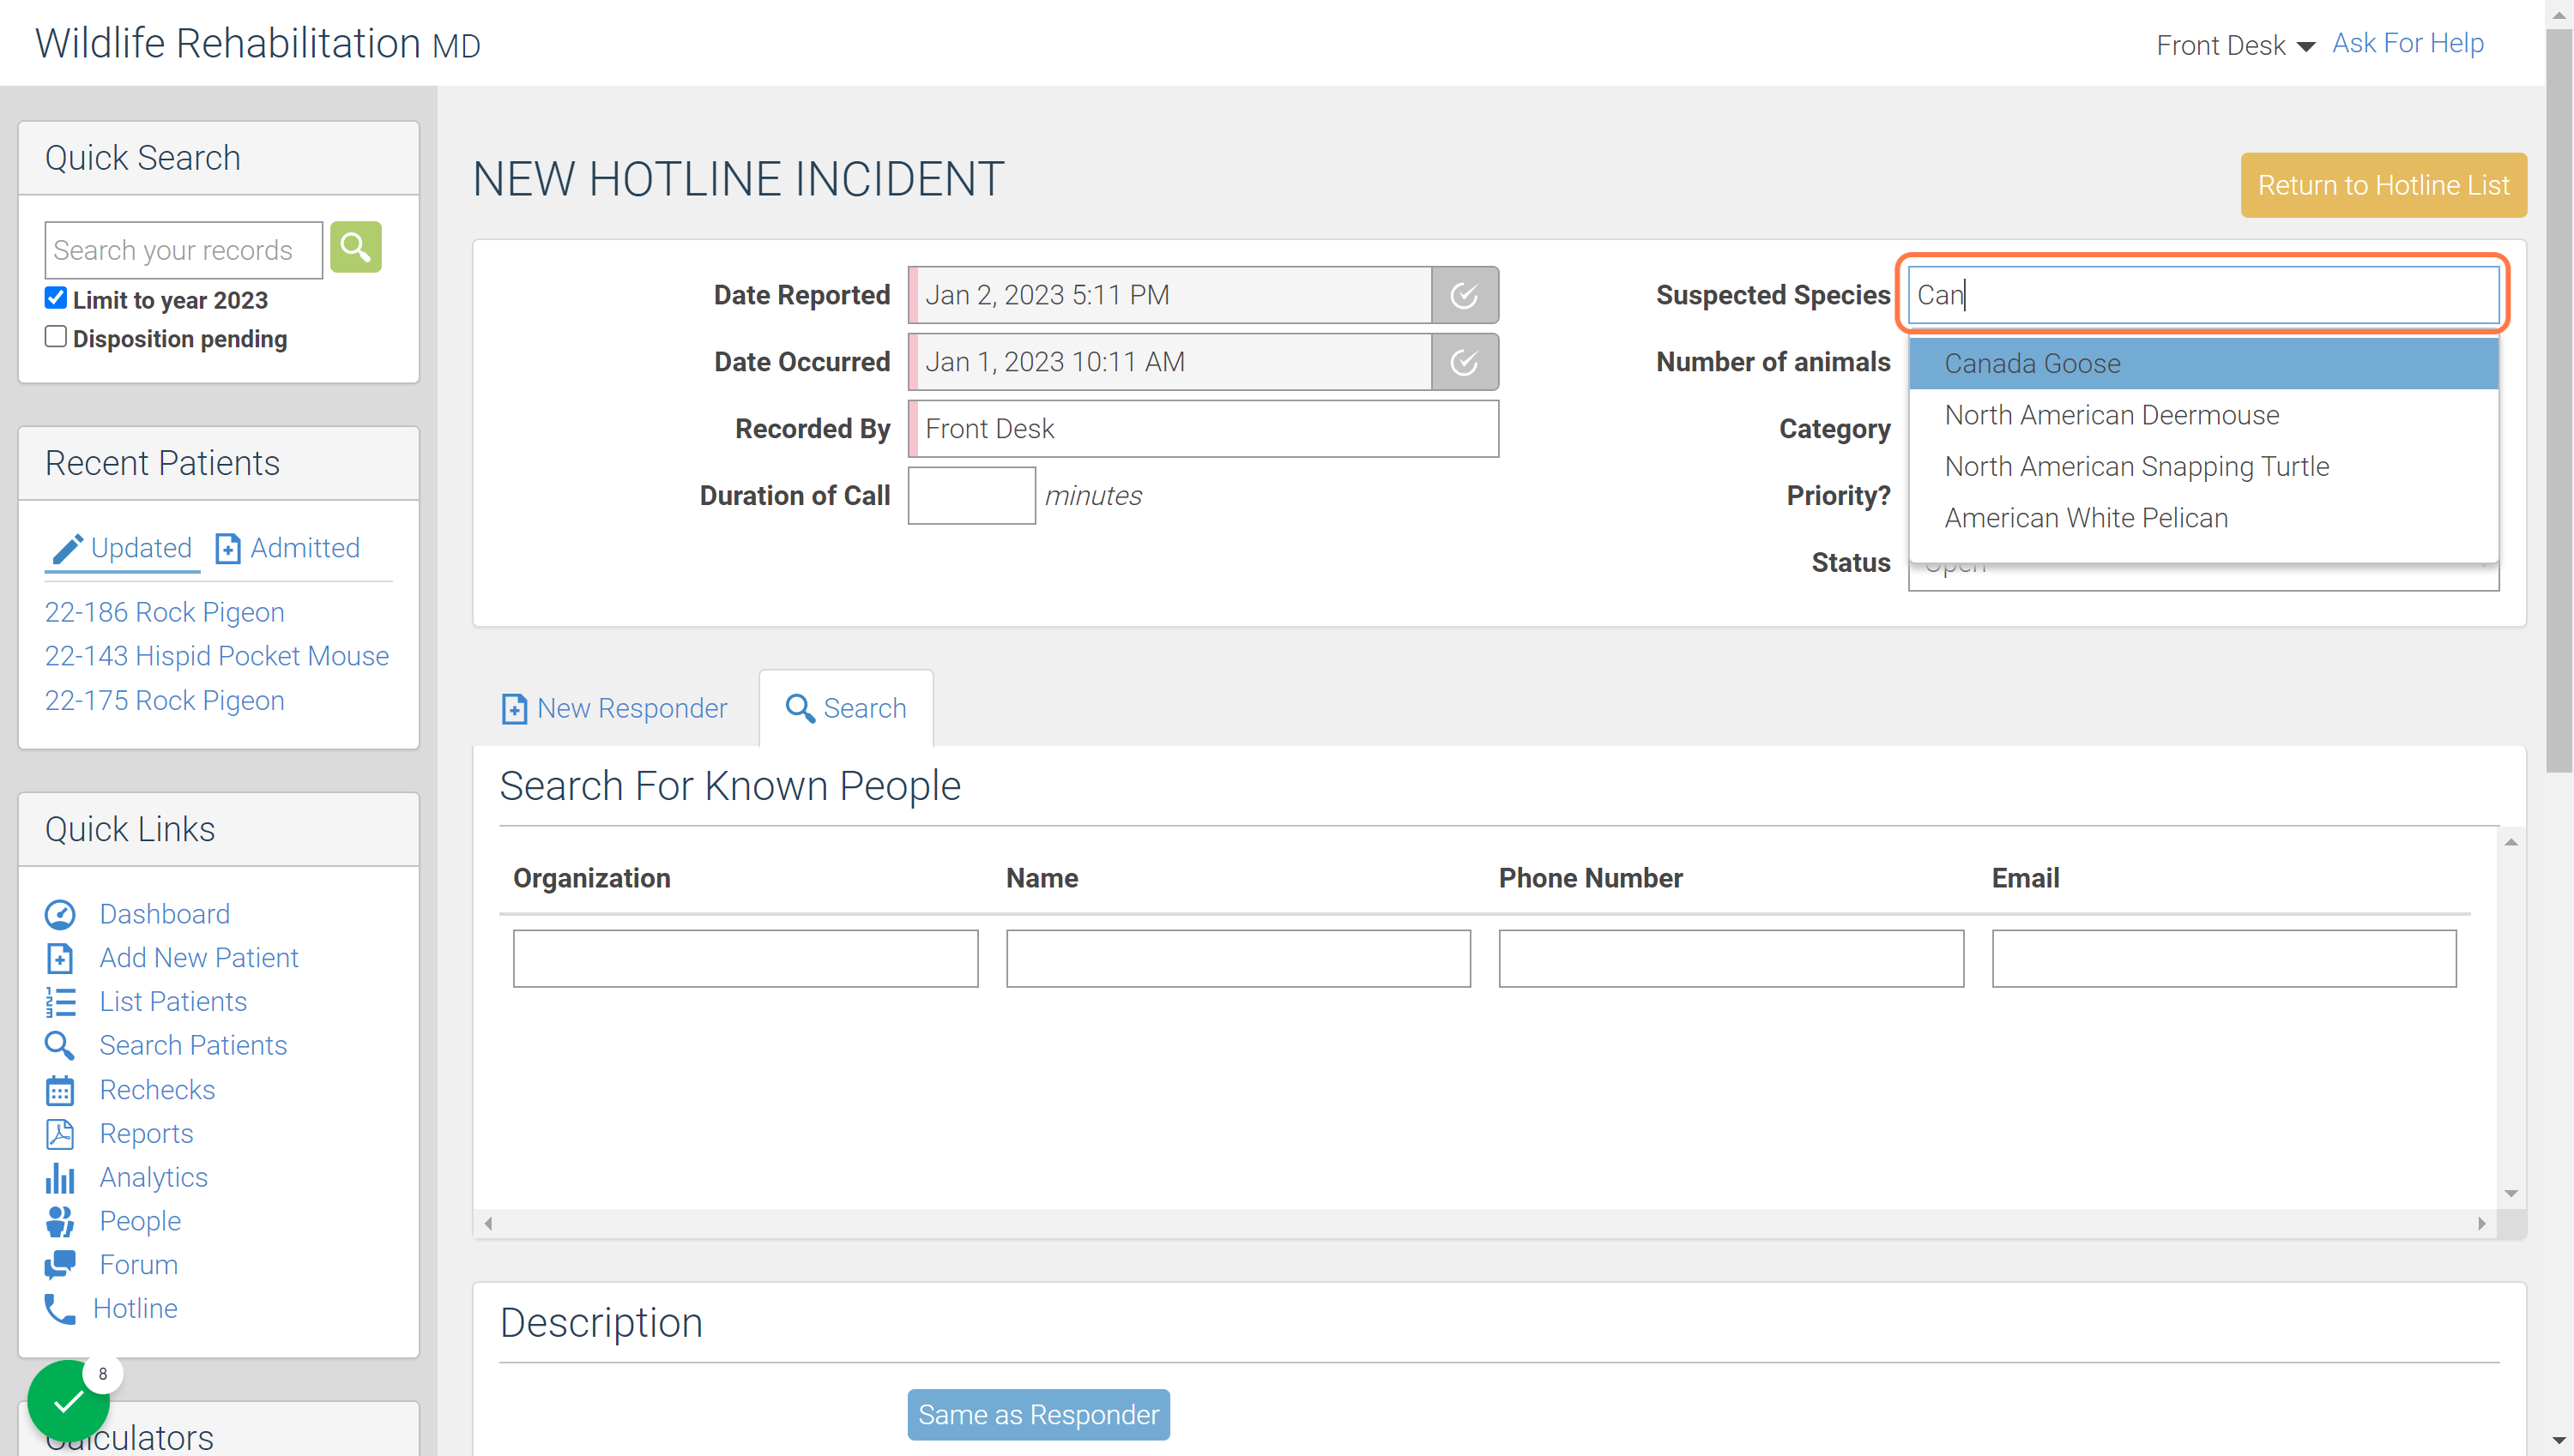This screenshot has height=1456, width=2574.
Task: Choose North American Deermouse suggestion
Action: tap(2204, 415)
